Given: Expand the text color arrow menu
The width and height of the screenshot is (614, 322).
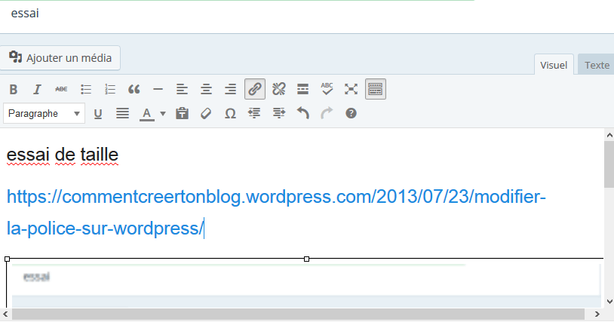Looking at the screenshot, I should click(x=162, y=114).
